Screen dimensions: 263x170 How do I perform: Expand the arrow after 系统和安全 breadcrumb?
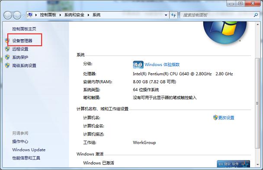click(x=88, y=15)
